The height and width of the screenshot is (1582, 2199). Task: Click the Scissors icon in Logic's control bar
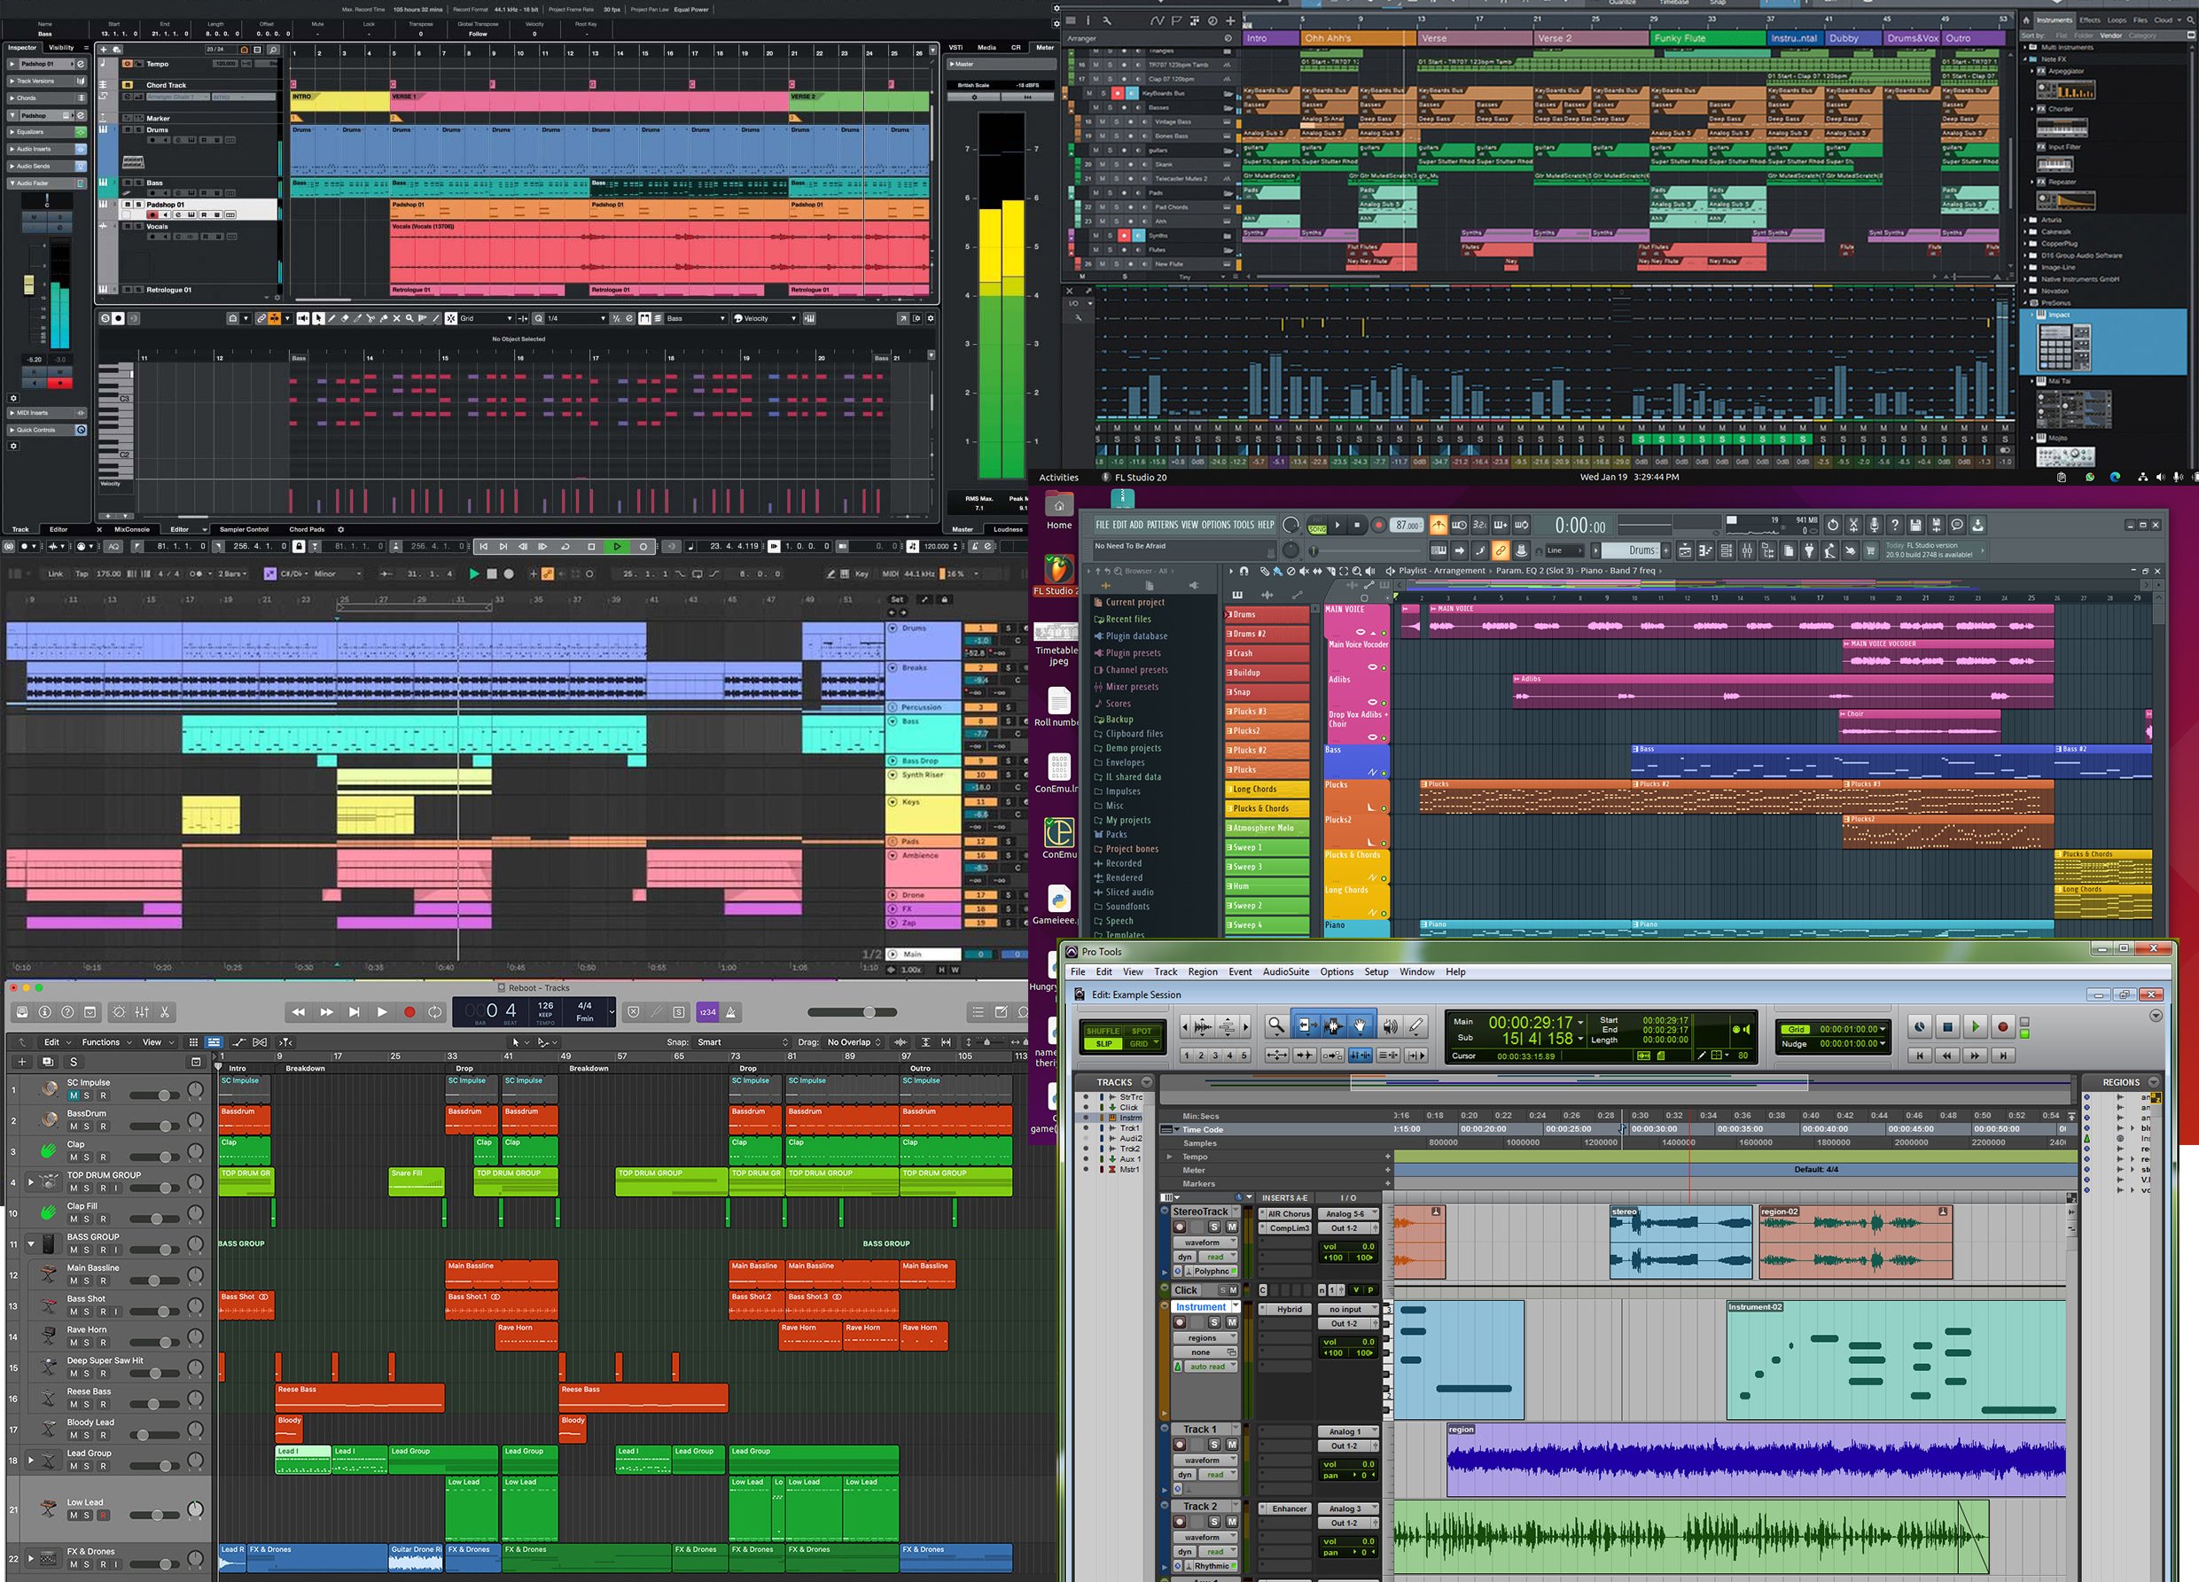[165, 1012]
